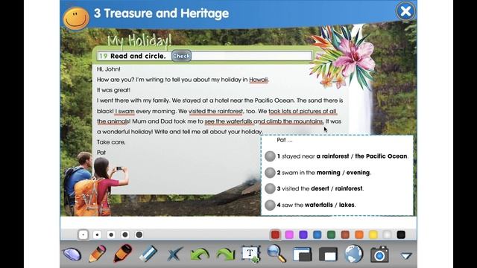This screenshot has width=477, height=268.
Task: Circle the answer 'lakes'
Action: point(347,205)
